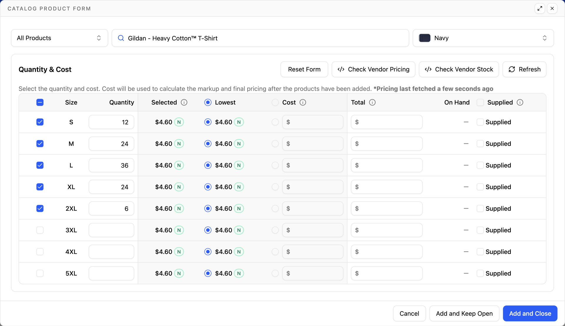565x326 pixels.
Task: Click the N badge in 4XL Selected column
Action: tap(179, 252)
